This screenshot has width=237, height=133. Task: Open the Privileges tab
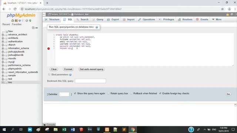pyautogui.click(x=166, y=20)
